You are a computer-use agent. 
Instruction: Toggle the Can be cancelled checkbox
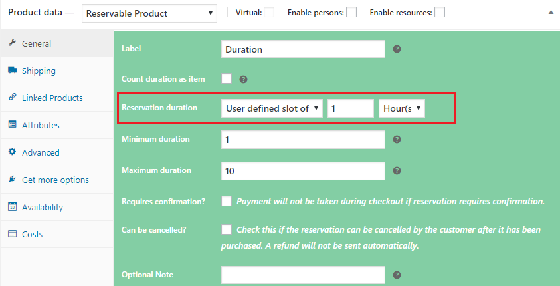point(227,229)
